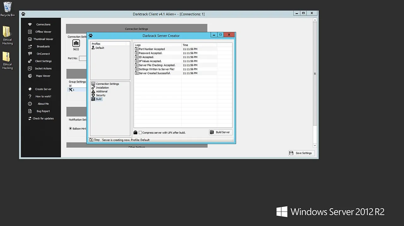Image resolution: width=404 pixels, height=226 pixels.
Task: Maximize the Darkrack Server Creator window
Action: click(221, 35)
